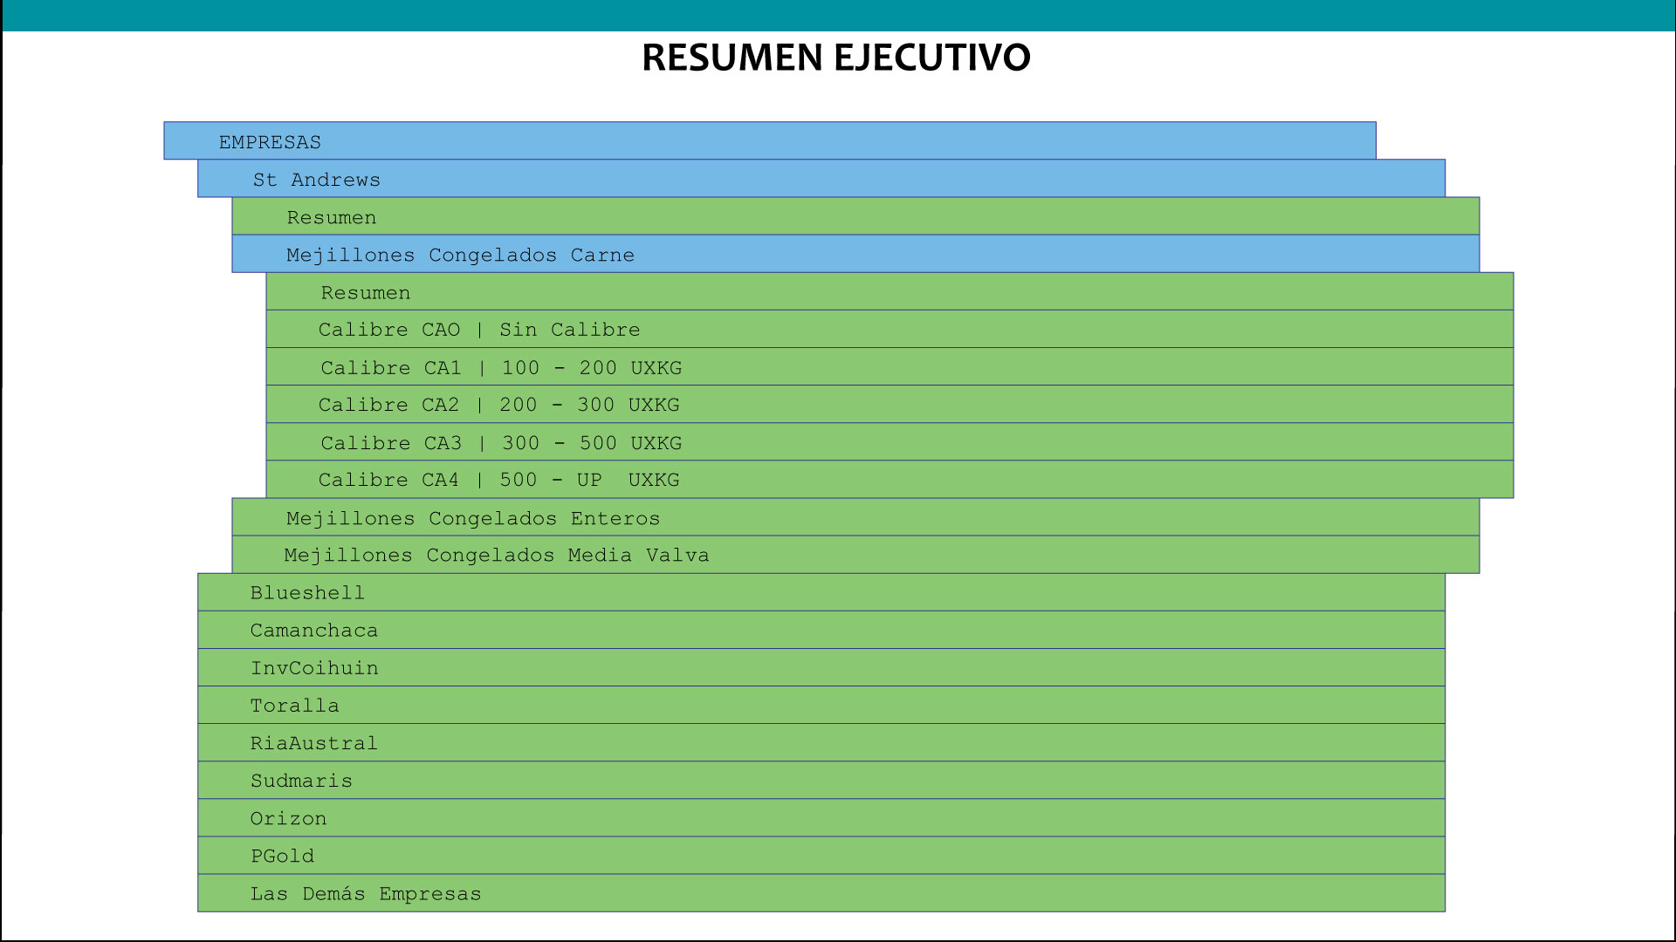Select the Blueshell company row

tap(307, 591)
